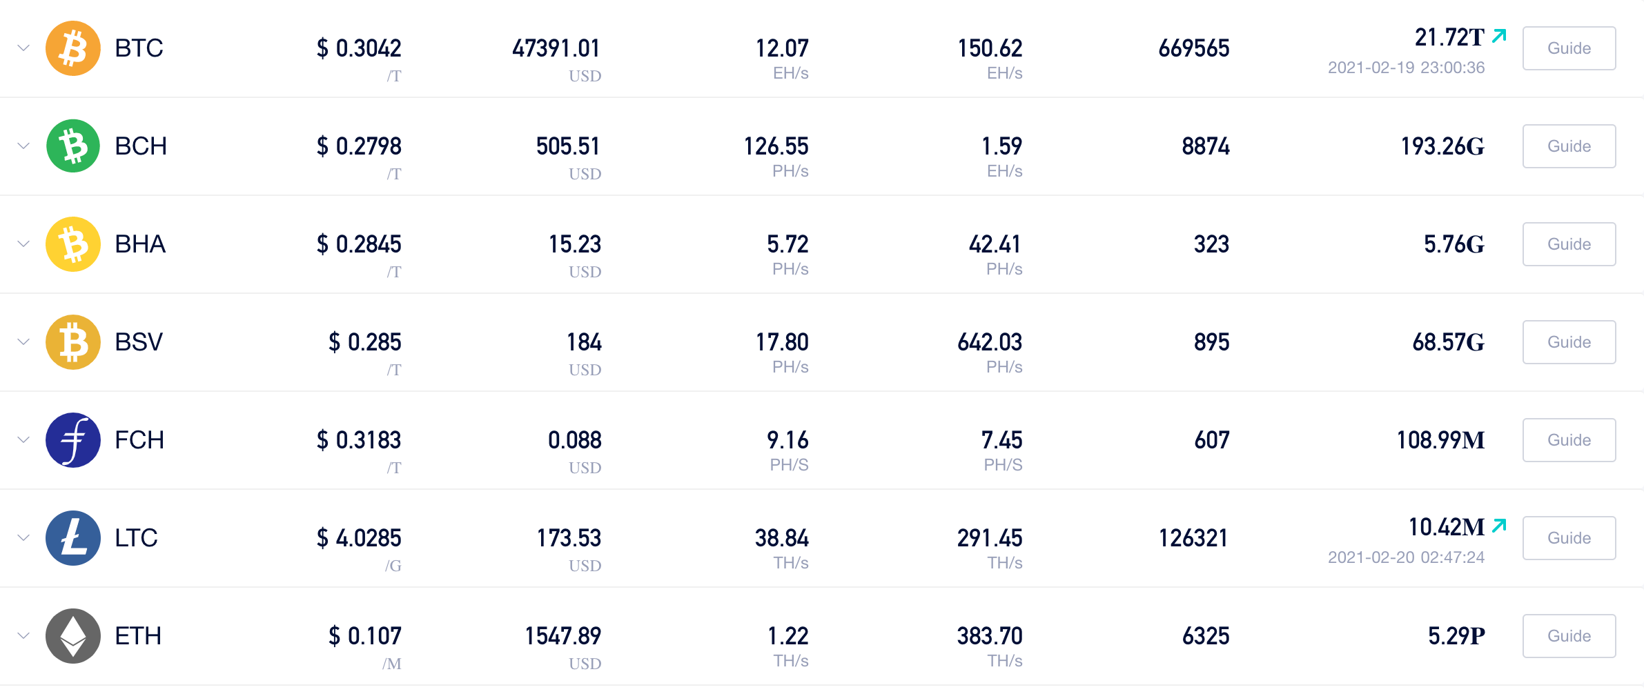Click the Guide button in LTC row

1569,538
